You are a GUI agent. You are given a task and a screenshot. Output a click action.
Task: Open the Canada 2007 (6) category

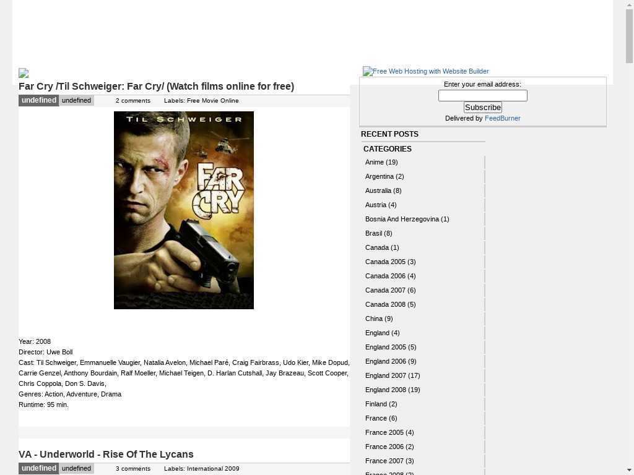(390, 290)
